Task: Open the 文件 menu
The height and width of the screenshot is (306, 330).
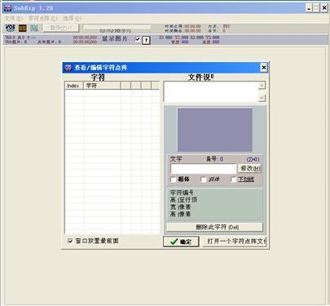Action: point(14,18)
